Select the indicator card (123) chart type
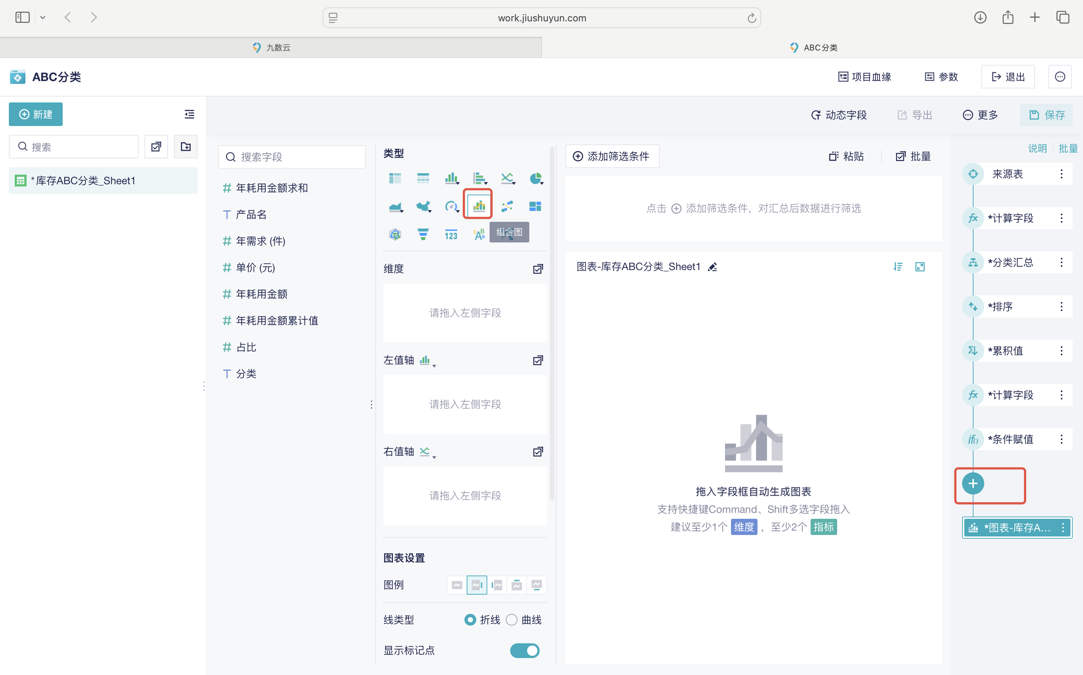 (x=450, y=234)
